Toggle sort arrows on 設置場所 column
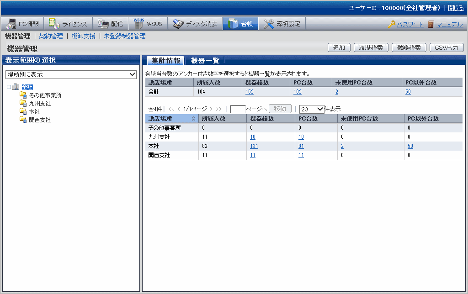The width and height of the screenshot is (468, 294). tap(193, 119)
